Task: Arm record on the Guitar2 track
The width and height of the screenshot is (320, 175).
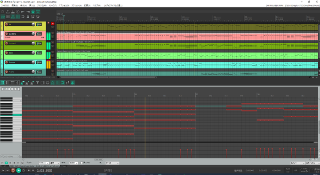Action: point(7,43)
